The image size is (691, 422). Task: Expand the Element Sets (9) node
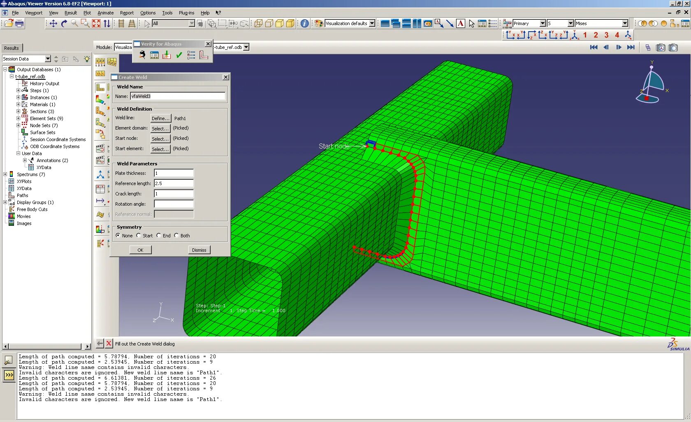[x=18, y=118]
